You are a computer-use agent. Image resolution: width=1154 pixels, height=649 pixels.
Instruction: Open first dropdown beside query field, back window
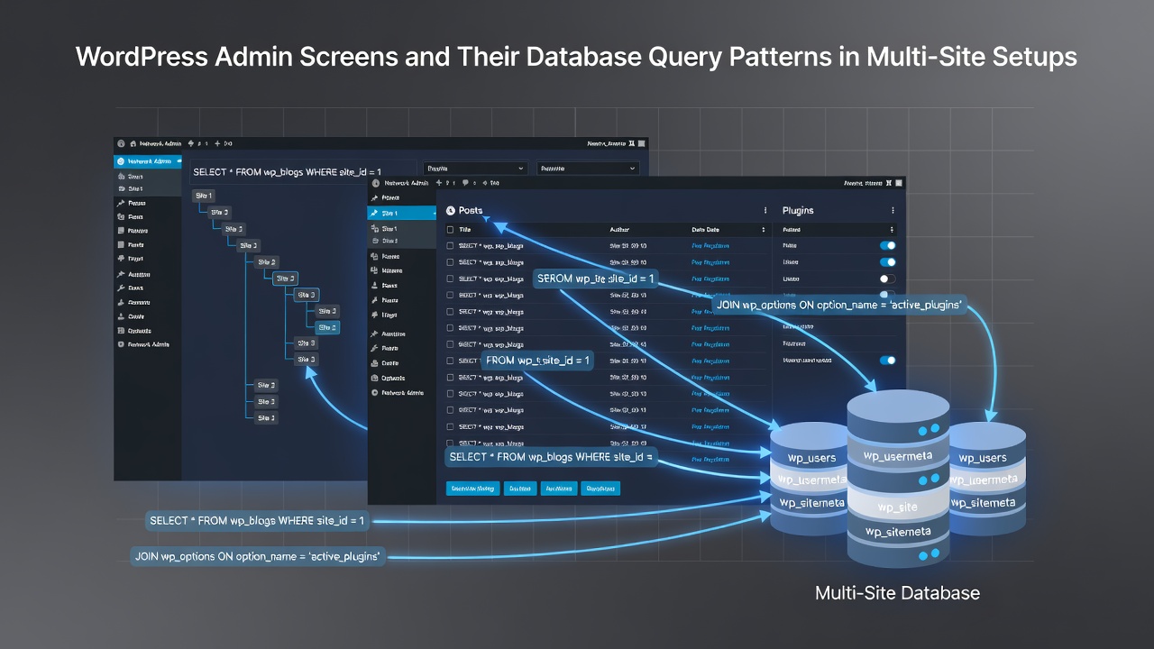pyautogui.click(x=475, y=169)
